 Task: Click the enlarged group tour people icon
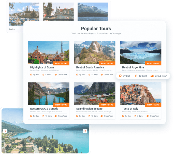[x=152, y=76]
